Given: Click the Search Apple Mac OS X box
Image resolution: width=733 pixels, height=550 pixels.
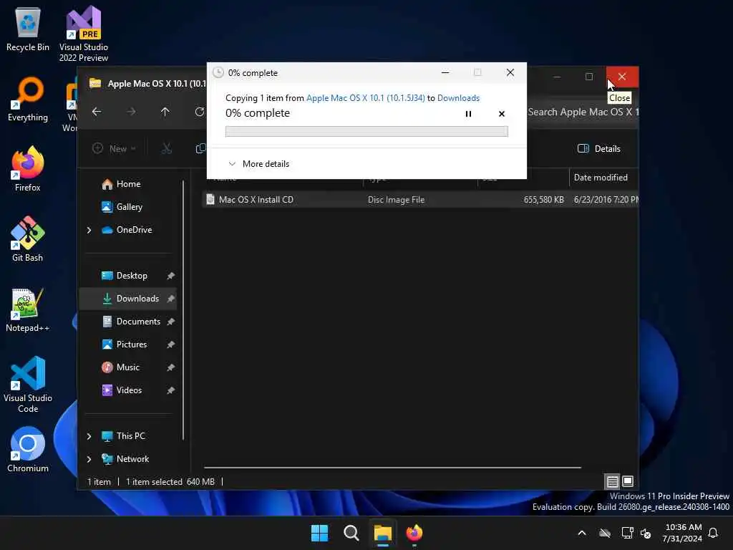Looking at the screenshot, I should 583,112.
